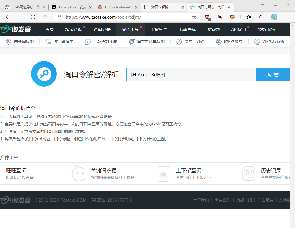The image size is (295, 228).
Task: Switch to the Greasy Fork tab
Action: coord(71,7)
